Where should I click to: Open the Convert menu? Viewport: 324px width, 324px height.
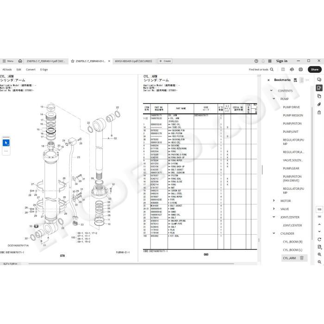(x=31, y=69)
